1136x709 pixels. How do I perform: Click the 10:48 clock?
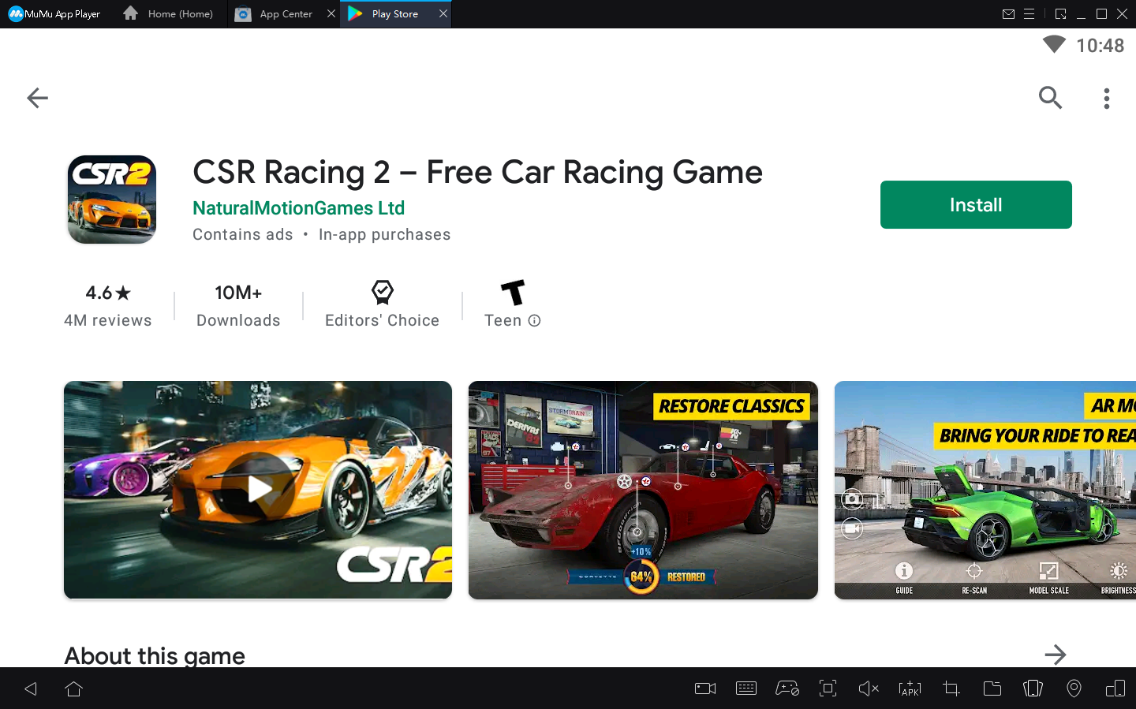(x=1100, y=46)
